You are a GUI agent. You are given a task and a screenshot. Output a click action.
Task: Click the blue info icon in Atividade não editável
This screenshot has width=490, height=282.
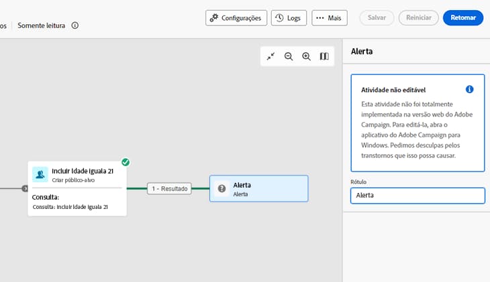click(469, 89)
